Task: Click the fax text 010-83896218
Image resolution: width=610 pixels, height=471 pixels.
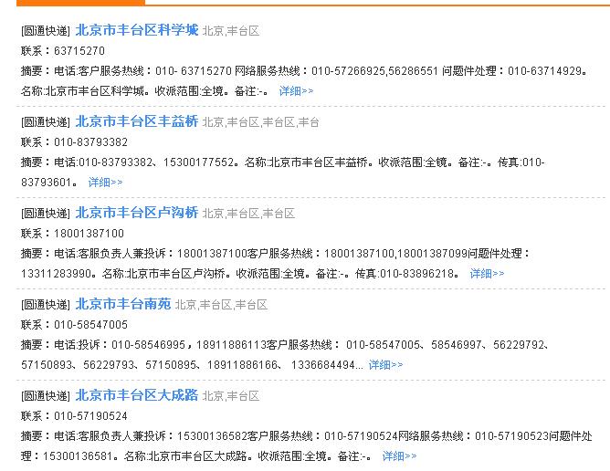Action: point(416,274)
